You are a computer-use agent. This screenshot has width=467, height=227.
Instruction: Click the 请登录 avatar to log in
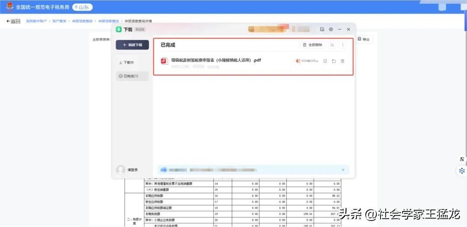click(x=121, y=170)
